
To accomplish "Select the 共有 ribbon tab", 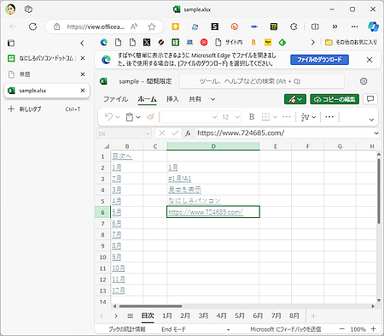I will tap(195, 99).
